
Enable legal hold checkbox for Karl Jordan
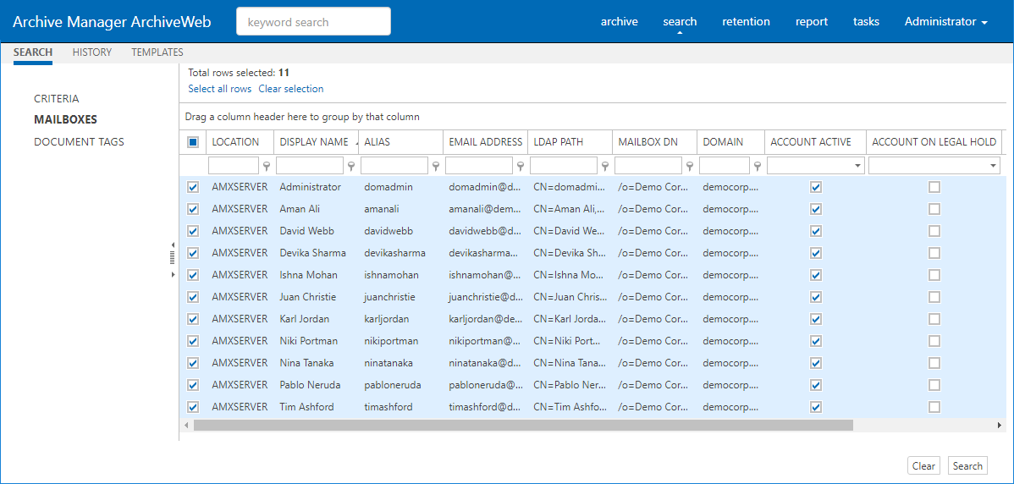click(934, 319)
